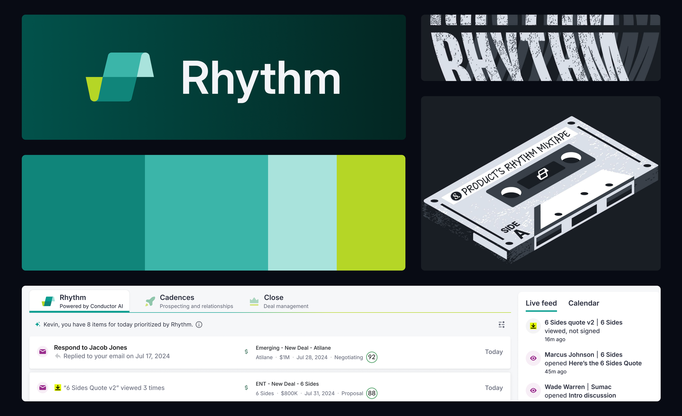Click the yellow download icon beside 6 Sides Quote v2

(58, 387)
